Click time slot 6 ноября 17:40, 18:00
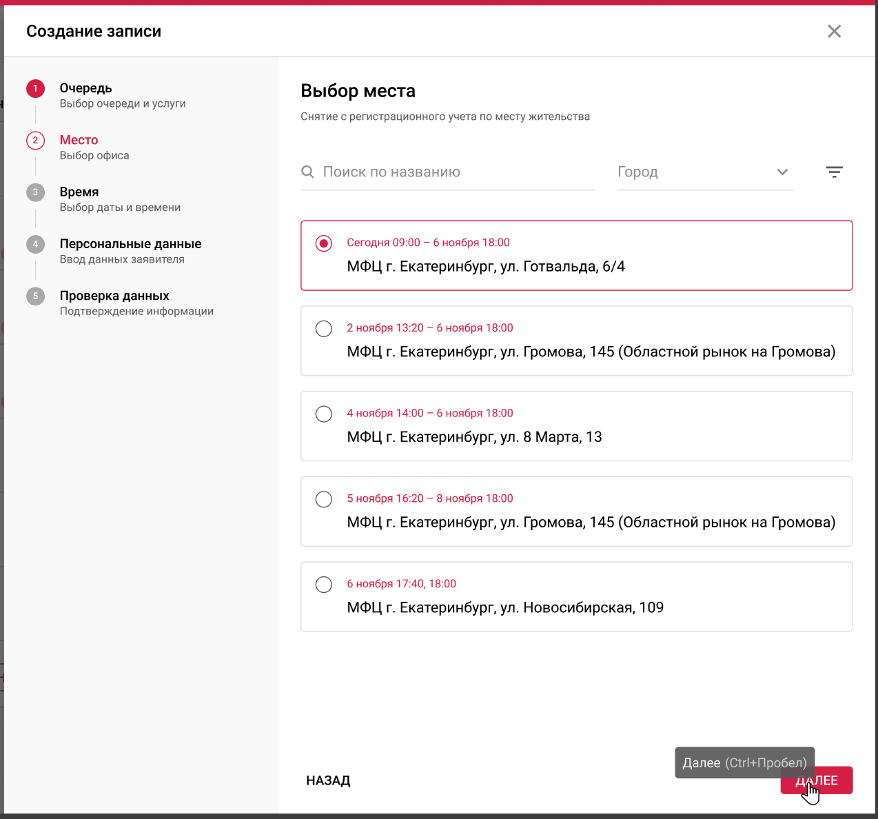The height and width of the screenshot is (819, 878). (402, 584)
